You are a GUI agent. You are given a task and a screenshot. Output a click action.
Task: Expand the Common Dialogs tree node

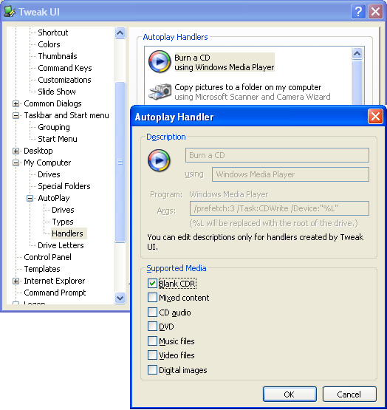point(16,104)
